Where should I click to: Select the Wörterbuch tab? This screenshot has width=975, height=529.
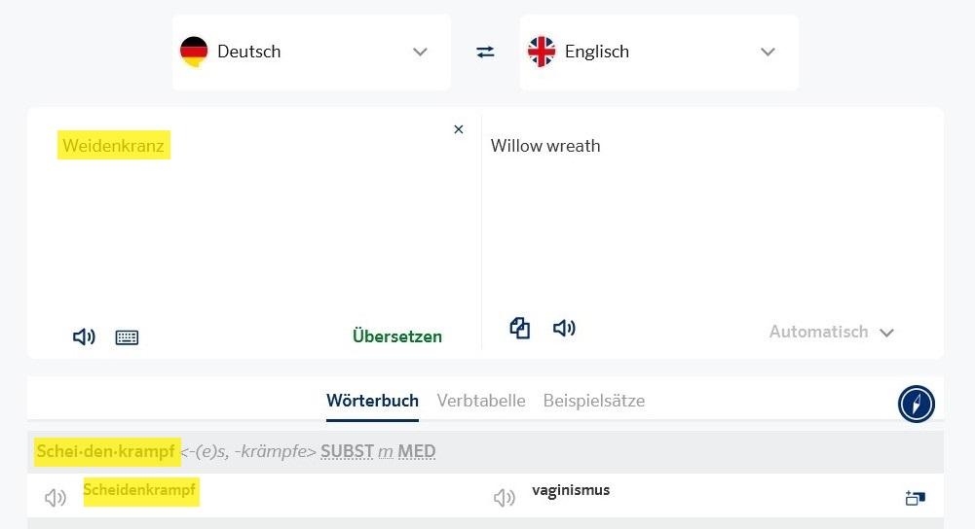(372, 401)
